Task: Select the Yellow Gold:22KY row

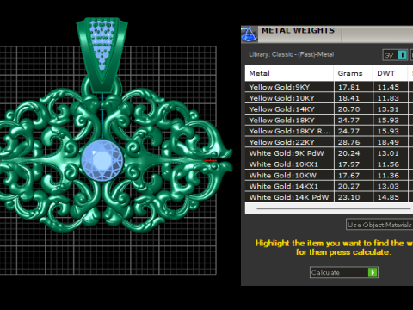Action: [x=329, y=142]
